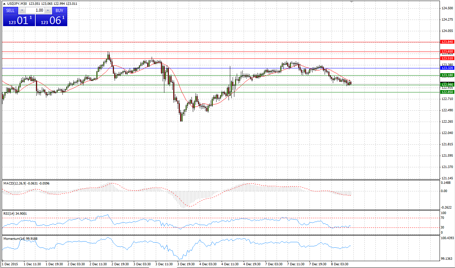Screen dimensions: 455x268
Task: Collapse the one-click trading panel arrow
Action: point(4,3)
